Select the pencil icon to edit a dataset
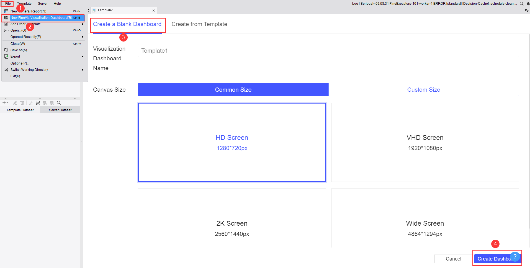 (15, 102)
